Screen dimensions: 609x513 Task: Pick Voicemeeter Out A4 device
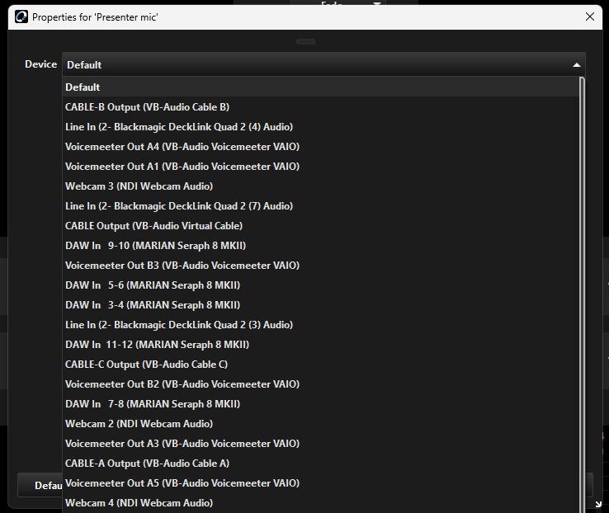click(321, 146)
